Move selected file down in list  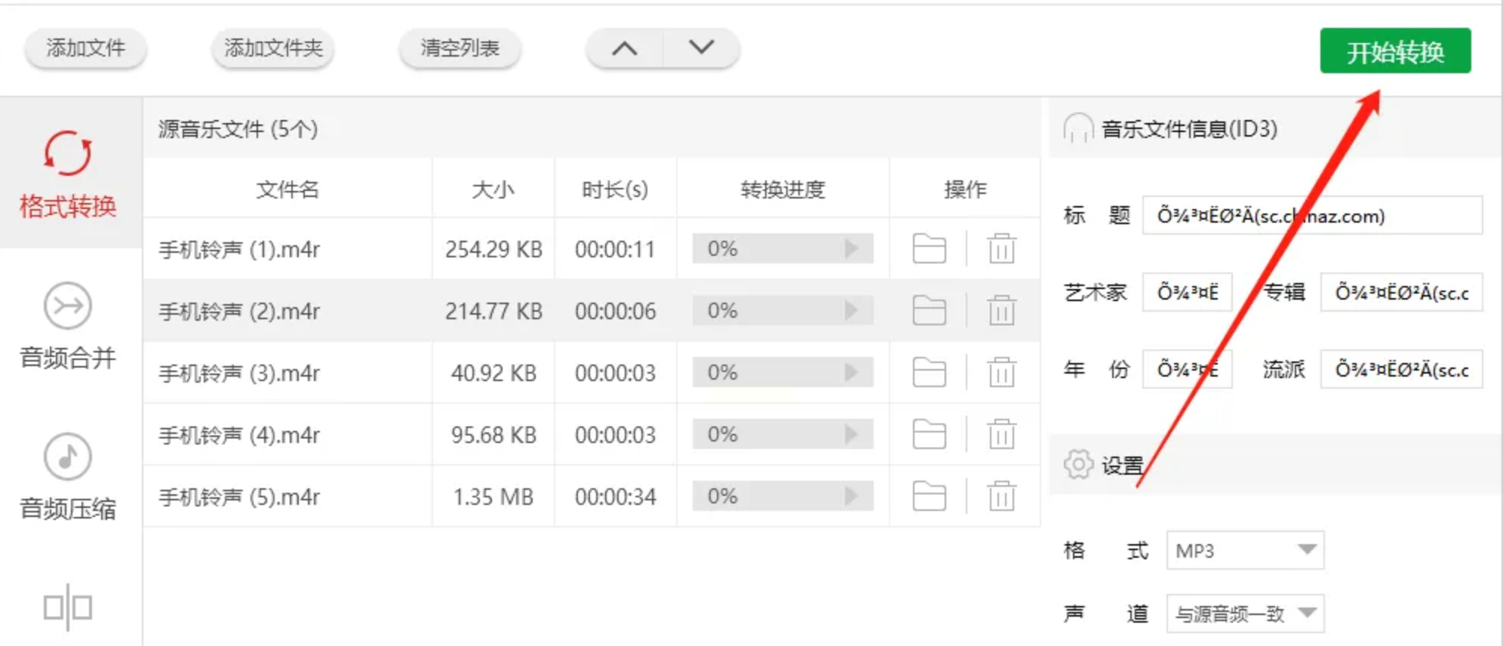701,49
